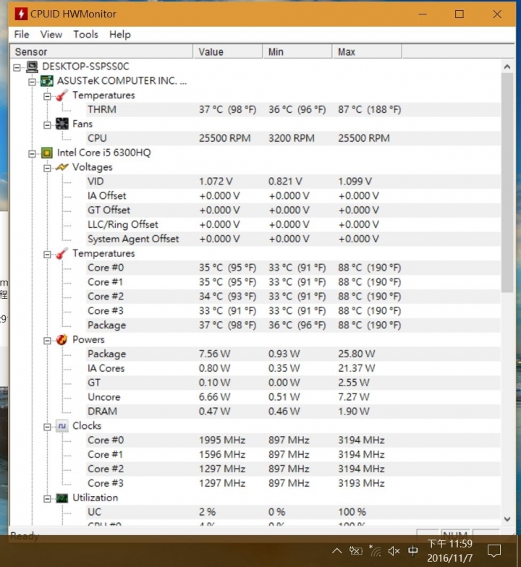This screenshot has height=567, width=521.
Task: Collapse the Utilization node
Action: (47, 499)
